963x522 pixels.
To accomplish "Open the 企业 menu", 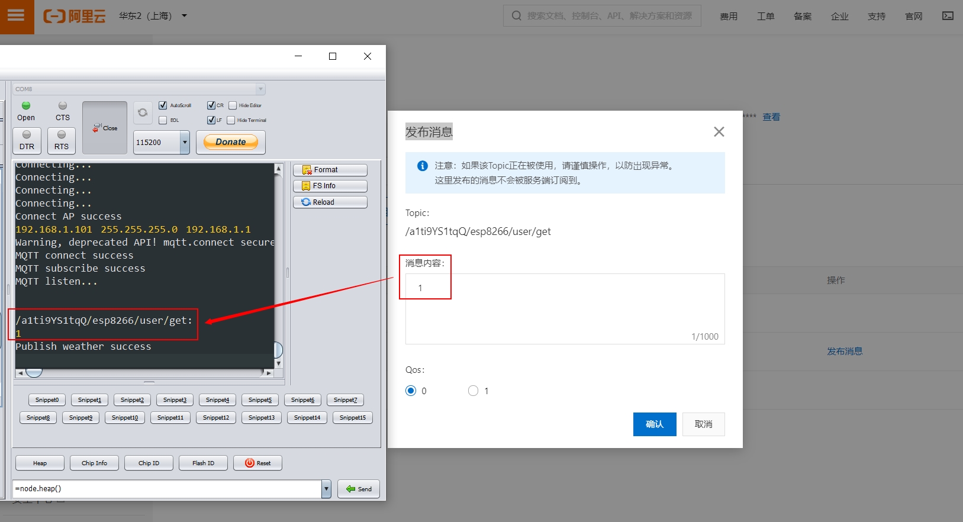I will pos(839,17).
